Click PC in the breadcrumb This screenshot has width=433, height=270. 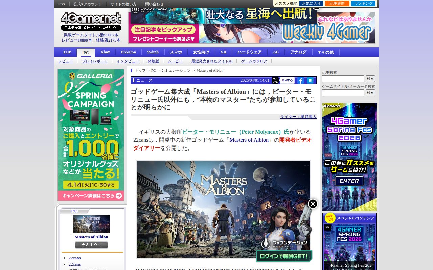[x=153, y=70]
